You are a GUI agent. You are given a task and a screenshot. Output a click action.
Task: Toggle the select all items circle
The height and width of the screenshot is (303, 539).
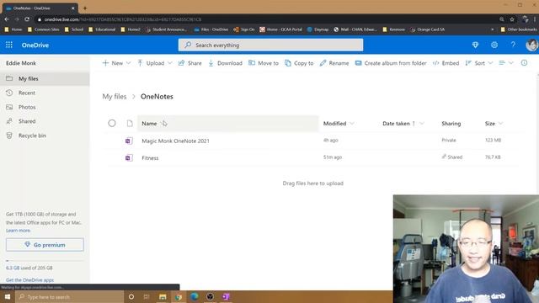pos(112,124)
